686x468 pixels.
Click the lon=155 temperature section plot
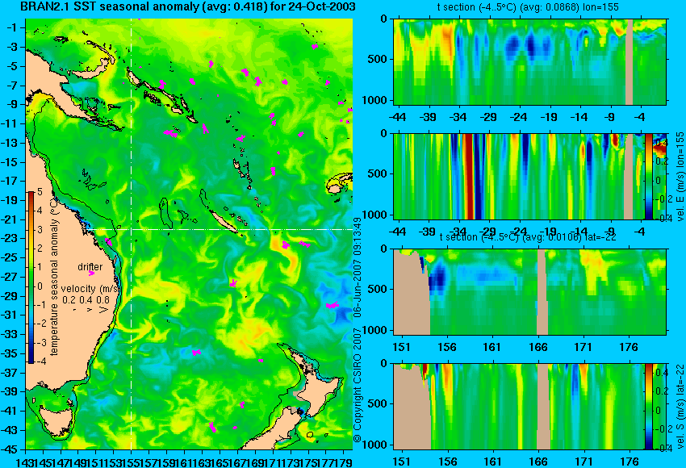click(529, 61)
